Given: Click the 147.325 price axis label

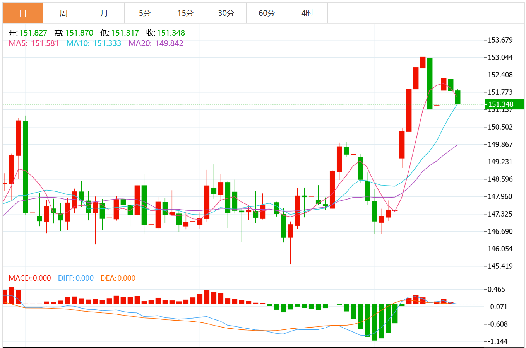Looking at the screenshot, I should [x=500, y=214].
